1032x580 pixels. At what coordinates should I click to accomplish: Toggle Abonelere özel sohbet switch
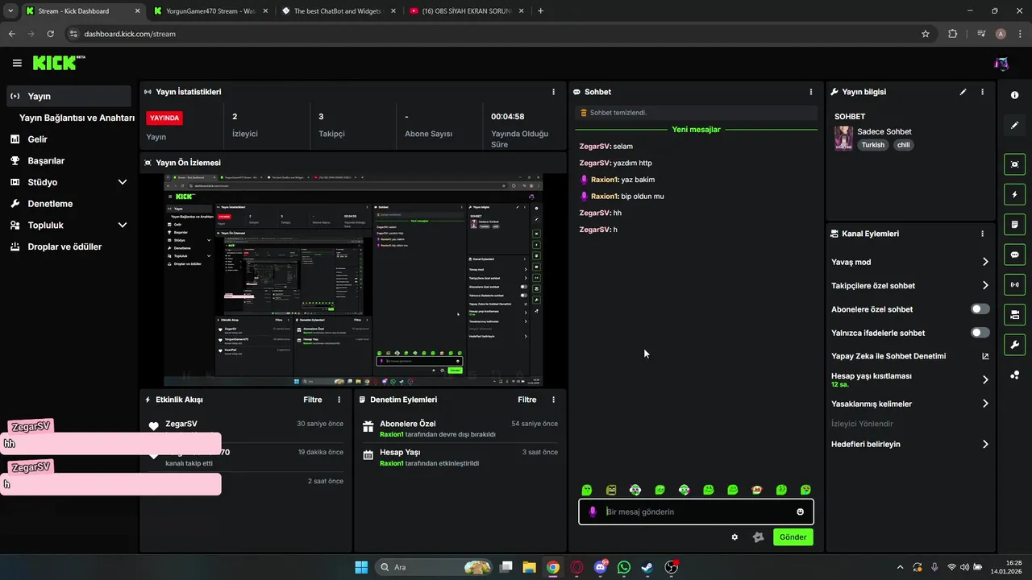click(x=980, y=309)
